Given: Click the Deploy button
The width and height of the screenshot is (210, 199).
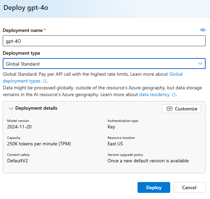Looking at the screenshot, I should tap(154, 187).
